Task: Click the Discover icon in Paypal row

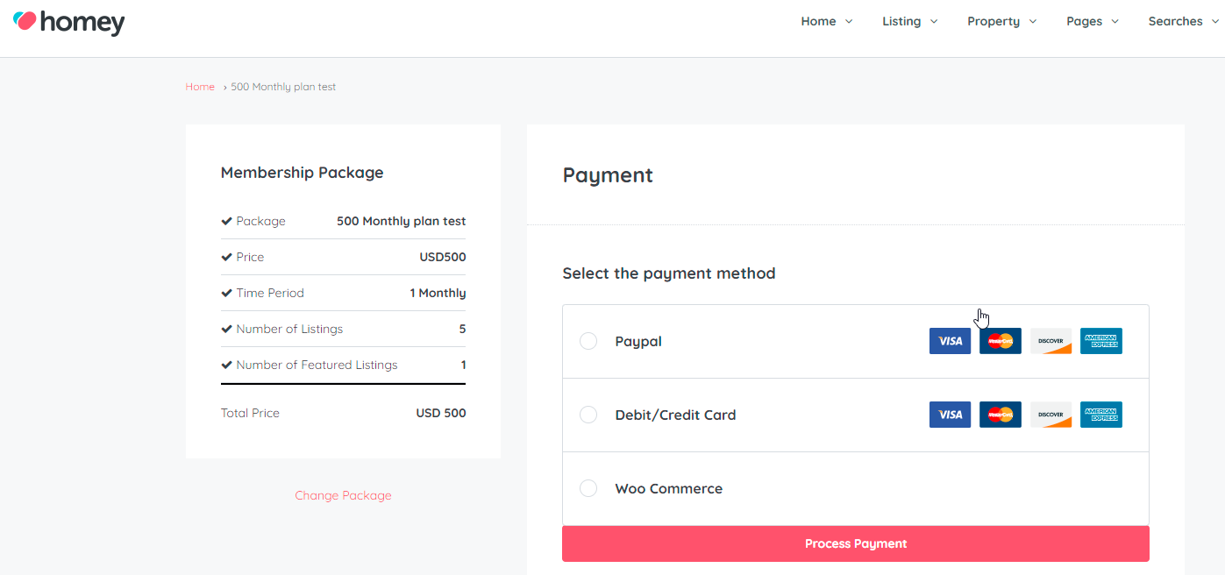Action: point(1051,341)
